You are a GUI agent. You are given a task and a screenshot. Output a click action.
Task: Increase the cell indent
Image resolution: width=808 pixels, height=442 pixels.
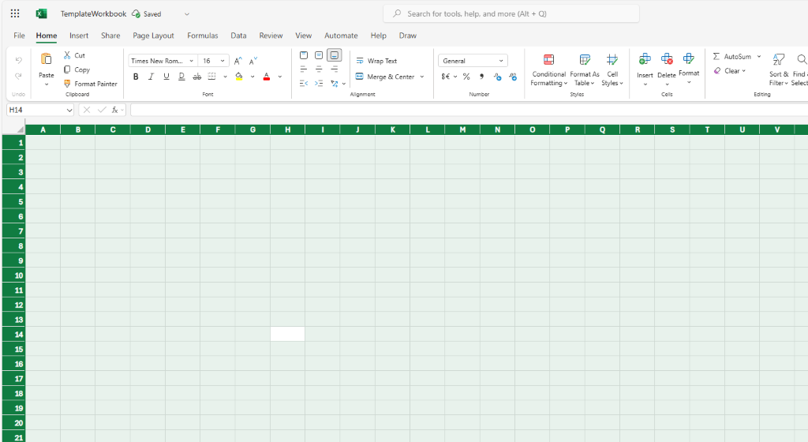click(x=319, y=83)
